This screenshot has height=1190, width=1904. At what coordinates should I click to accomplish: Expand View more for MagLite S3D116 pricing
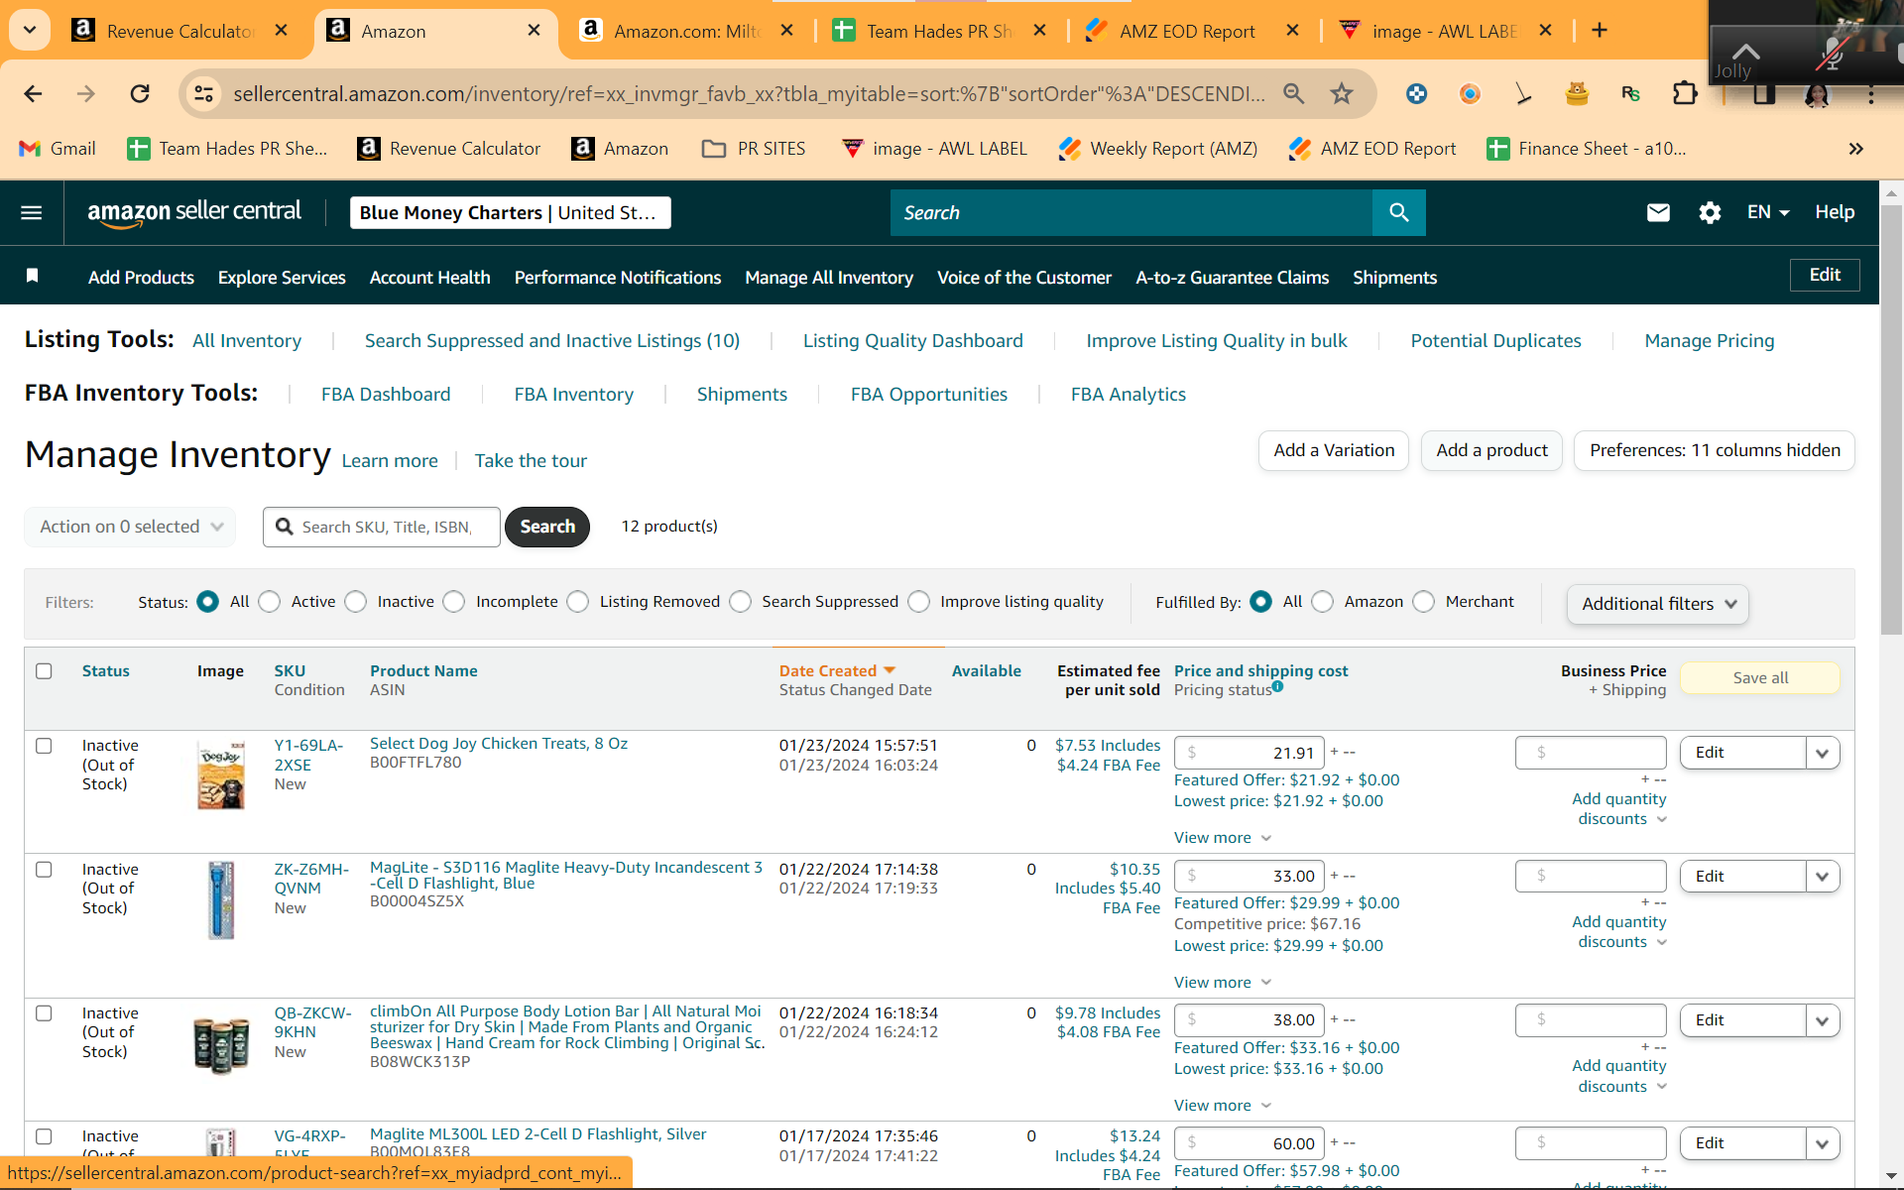tap(1223, 983)
